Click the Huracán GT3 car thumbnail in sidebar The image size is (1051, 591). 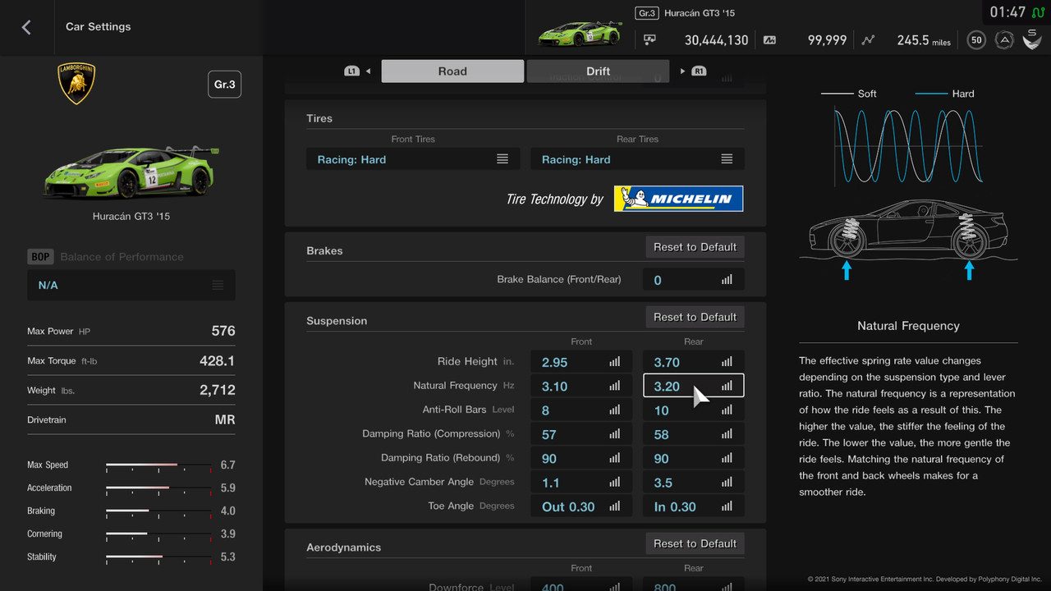[131, 172]
